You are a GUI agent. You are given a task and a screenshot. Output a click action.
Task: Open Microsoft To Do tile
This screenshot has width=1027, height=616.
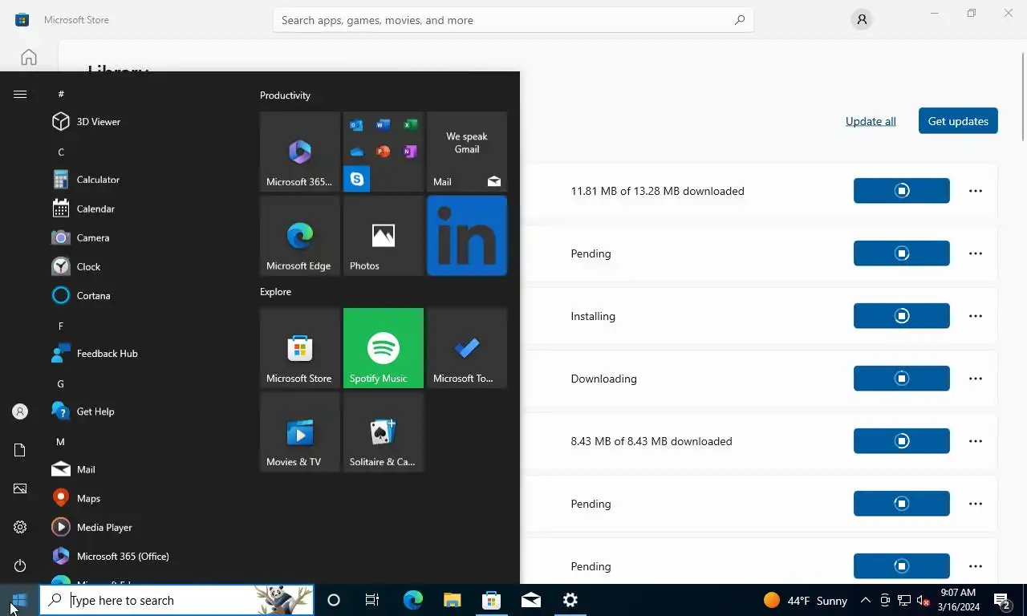coord(467,348)
